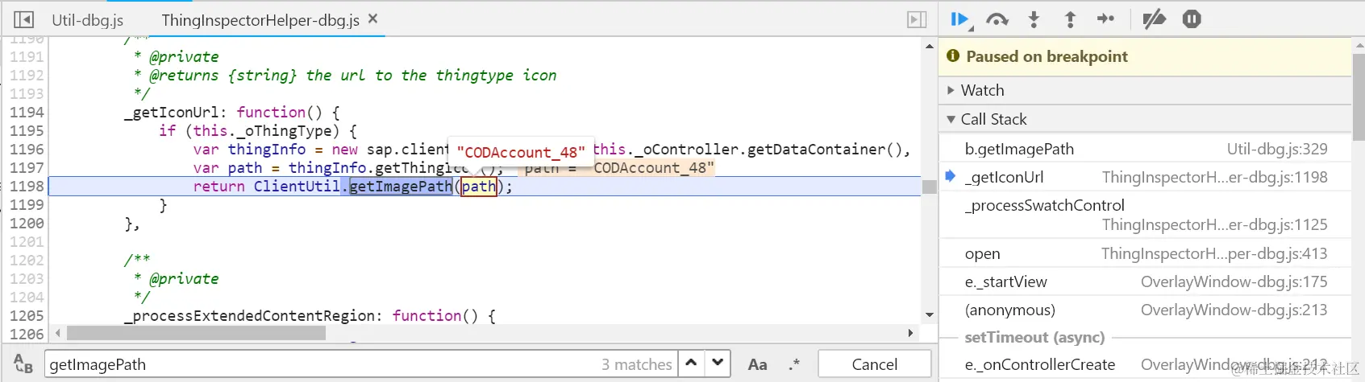Click the 3 matches search count label

click(636, 364)
